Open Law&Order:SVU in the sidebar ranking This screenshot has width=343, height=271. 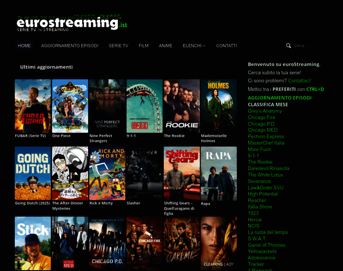[265, 187]
